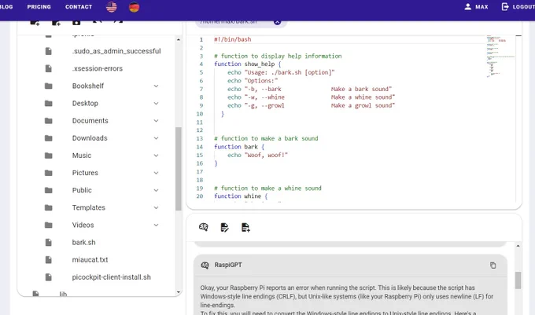The image size is (535, 315).
Task: Click the chat panel scroll-up arrow
Action: pos(518,246)
